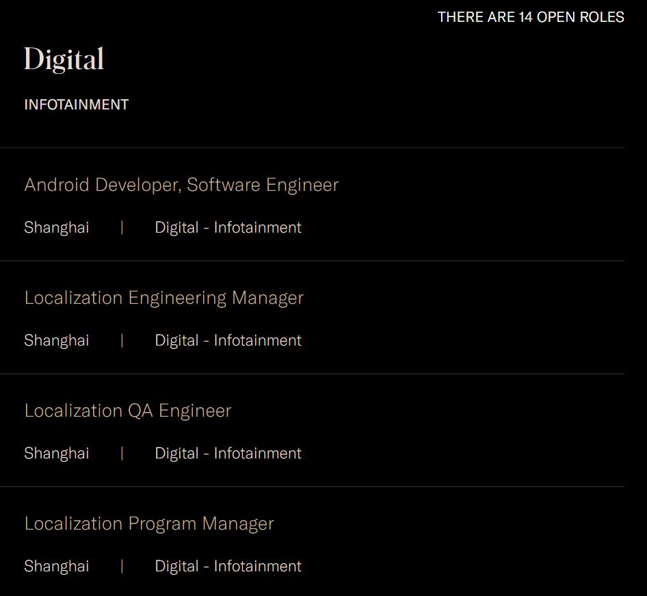Click 'Digital - Infotainment' under Localization QA Engineer
Image resolution: width=647 pixels, height=596 pixels.
point(228,453)
